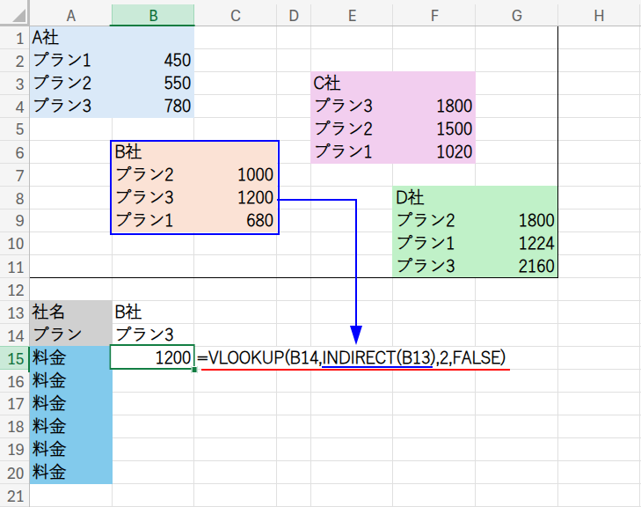Image resolution: width=641 pixels, height=507 pixels.
Task: Click A社 プラン1 label cell
Action: tap(70, 61)
